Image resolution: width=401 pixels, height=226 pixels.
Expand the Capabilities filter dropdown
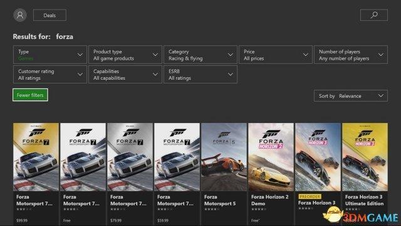point(125,74)
